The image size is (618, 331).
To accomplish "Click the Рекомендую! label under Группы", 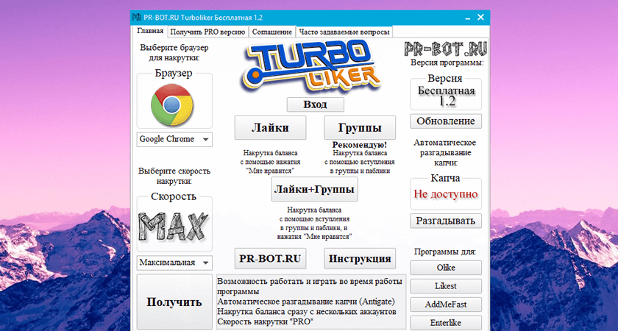I will (360, 145).
